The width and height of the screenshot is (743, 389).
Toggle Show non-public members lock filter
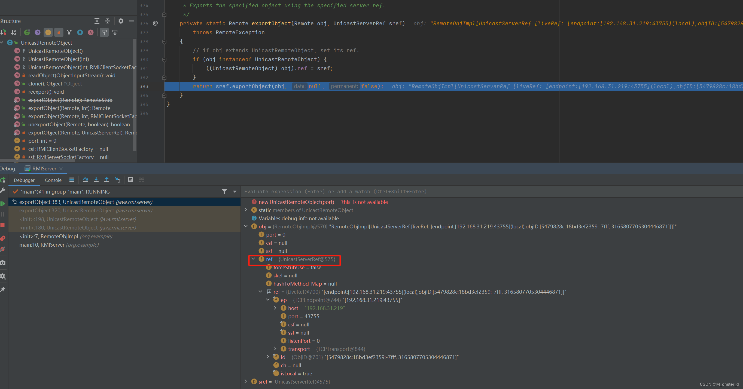coord(59,32)
